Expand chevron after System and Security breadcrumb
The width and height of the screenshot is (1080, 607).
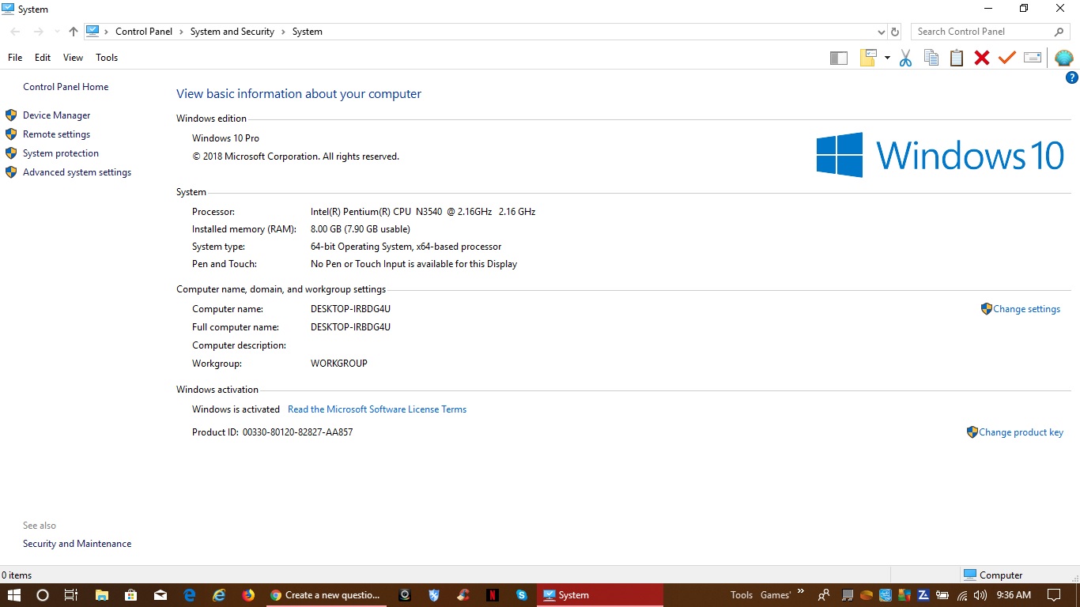(283, 32)
